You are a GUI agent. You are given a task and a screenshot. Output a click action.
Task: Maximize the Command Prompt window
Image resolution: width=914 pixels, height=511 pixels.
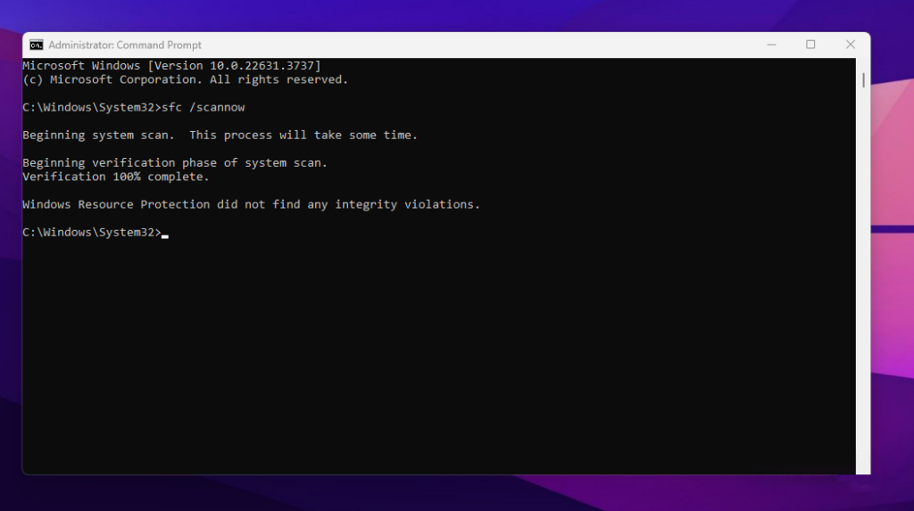pyautogui.click(x=810, y=45)
